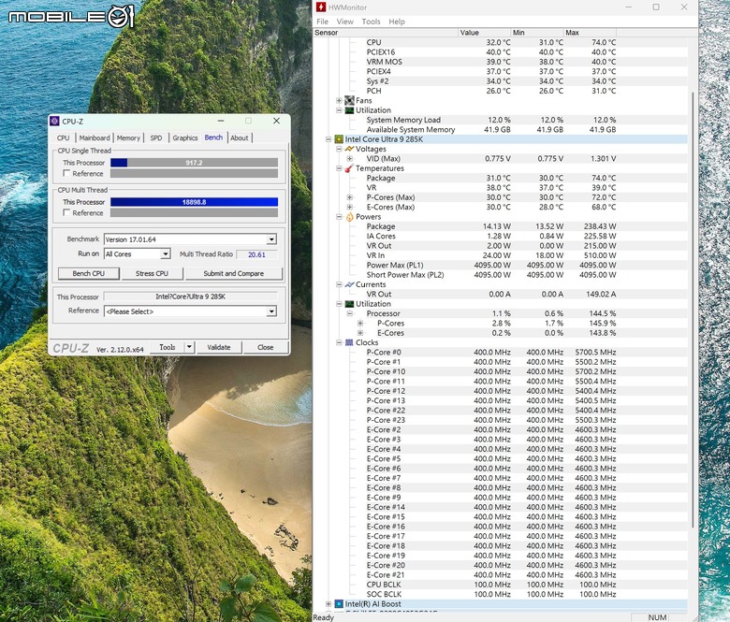The width and height of the screenshot is (730, 622).
Task: Click the Min column header
Action: (537, 33)
